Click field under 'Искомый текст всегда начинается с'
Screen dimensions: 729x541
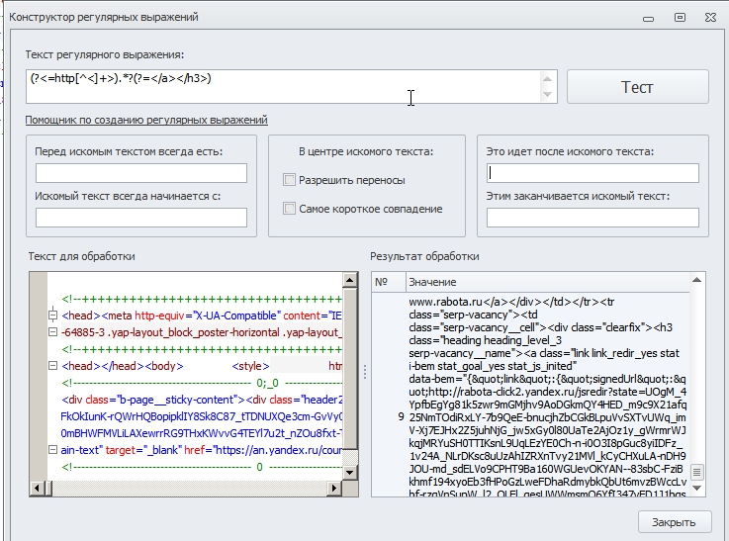point(141,218)
